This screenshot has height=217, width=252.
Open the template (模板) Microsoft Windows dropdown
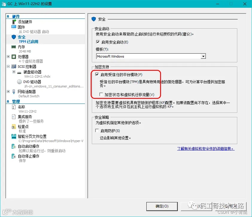pos(204,56)
